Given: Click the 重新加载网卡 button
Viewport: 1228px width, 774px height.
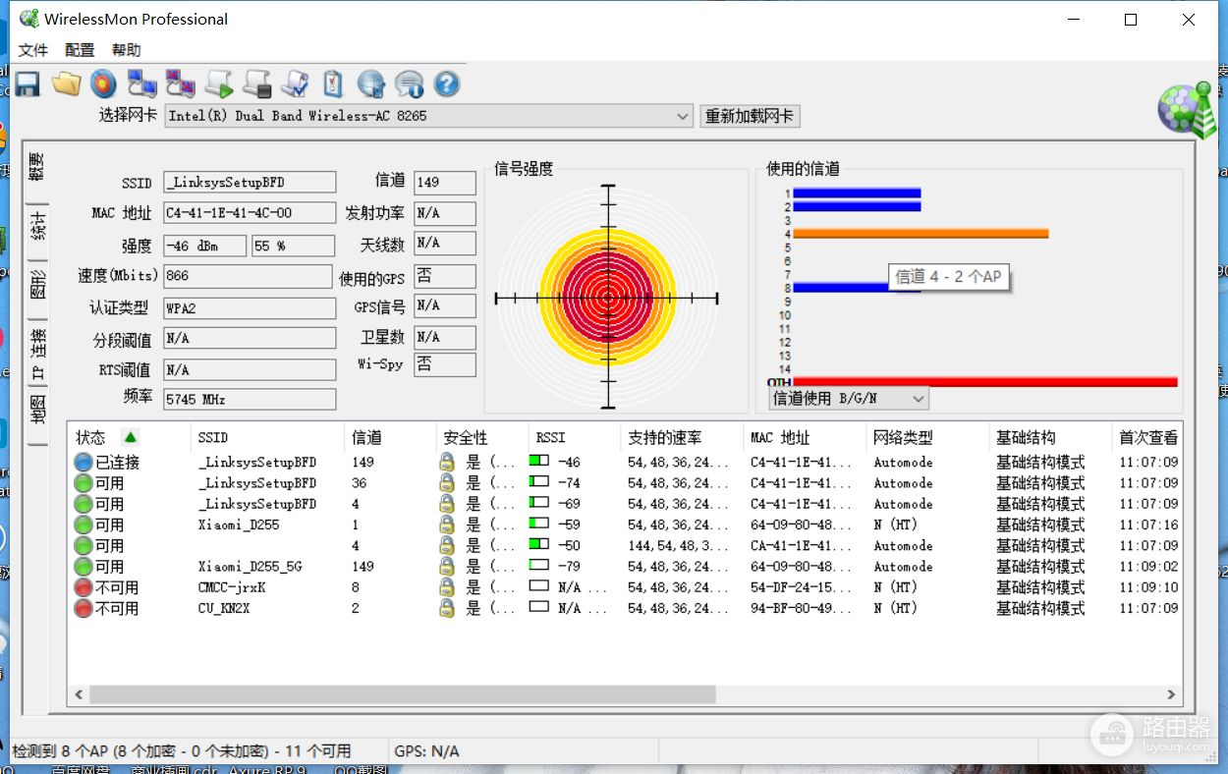Looking at the screenshot, I should pyautogui.click(x=749, y=116).
